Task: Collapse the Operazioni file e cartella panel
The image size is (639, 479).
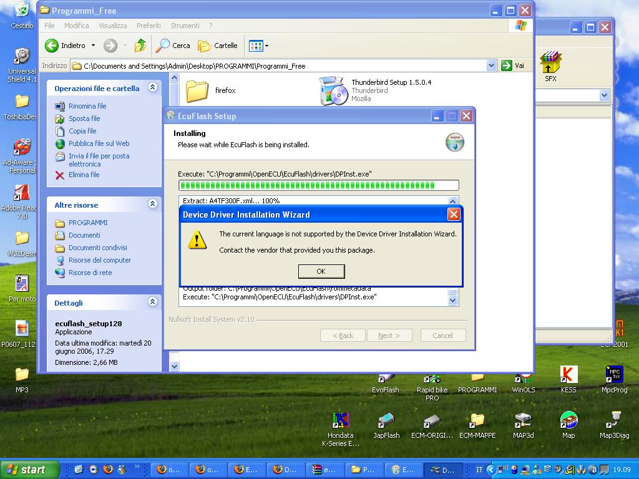Action: [153, 87]
